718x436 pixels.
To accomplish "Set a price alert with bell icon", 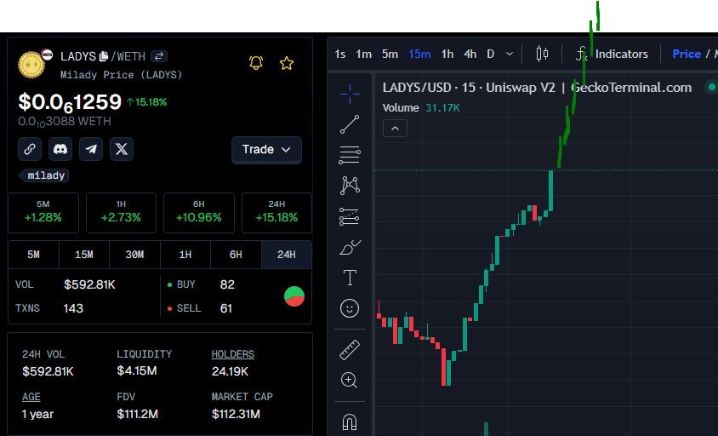I will pos(256,63).
